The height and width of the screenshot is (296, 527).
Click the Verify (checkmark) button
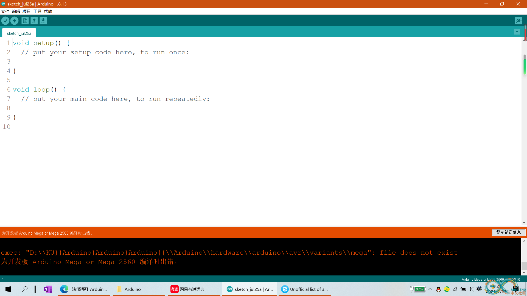(x=5, y=21)
